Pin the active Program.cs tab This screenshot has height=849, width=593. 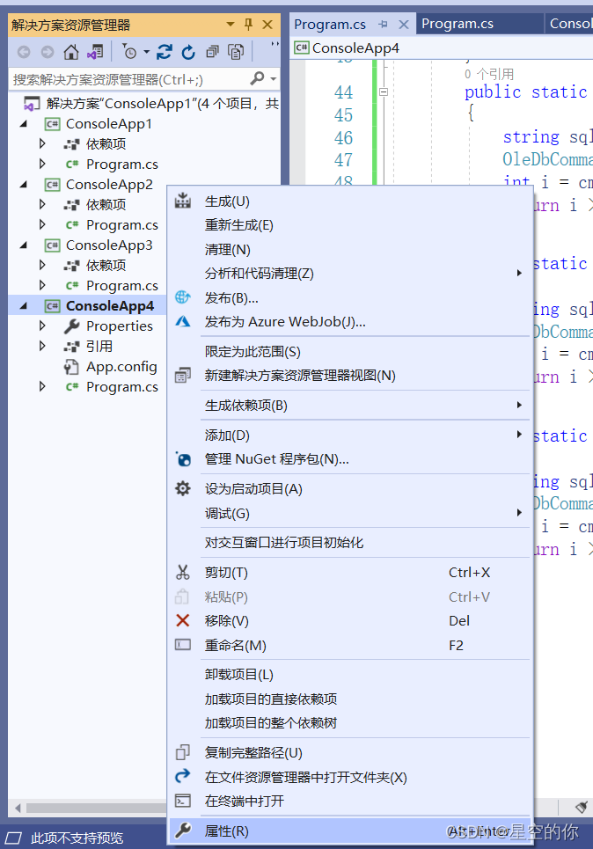click(384, 25)
